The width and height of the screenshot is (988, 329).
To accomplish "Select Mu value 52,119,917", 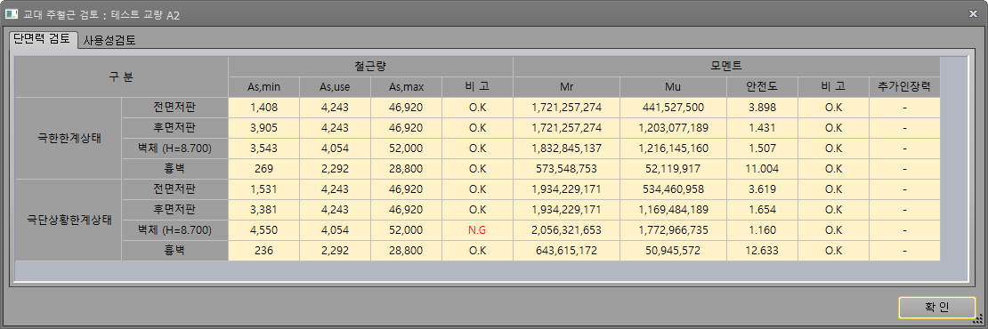I will pyautogui.click(x=673, y=169).
